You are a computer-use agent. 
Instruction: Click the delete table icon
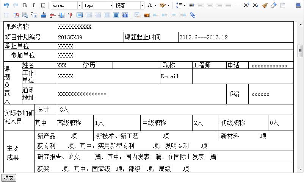pyautogui.click(x=16, y=15)
